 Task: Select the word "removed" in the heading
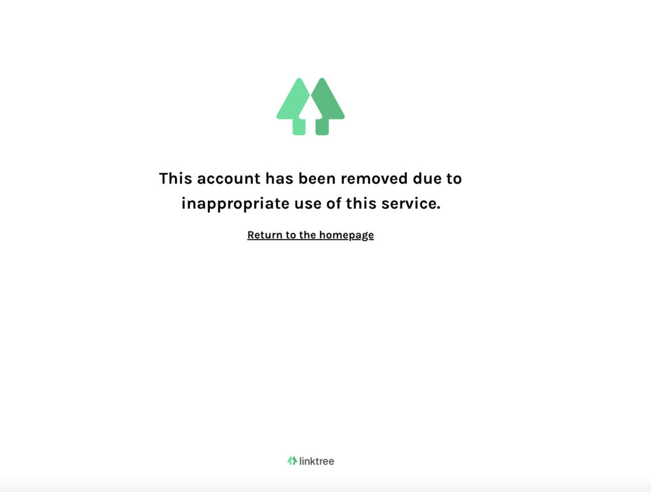click(374, 179)
